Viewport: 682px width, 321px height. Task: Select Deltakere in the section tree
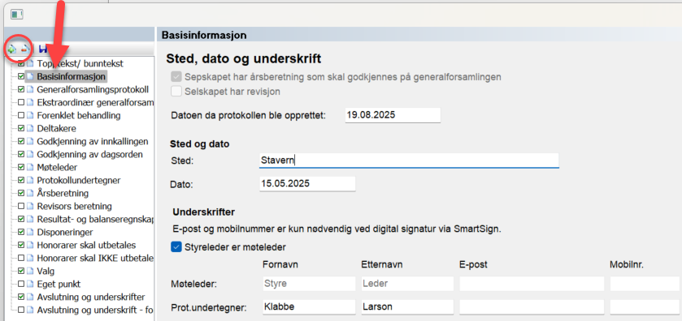pos(57,128)
